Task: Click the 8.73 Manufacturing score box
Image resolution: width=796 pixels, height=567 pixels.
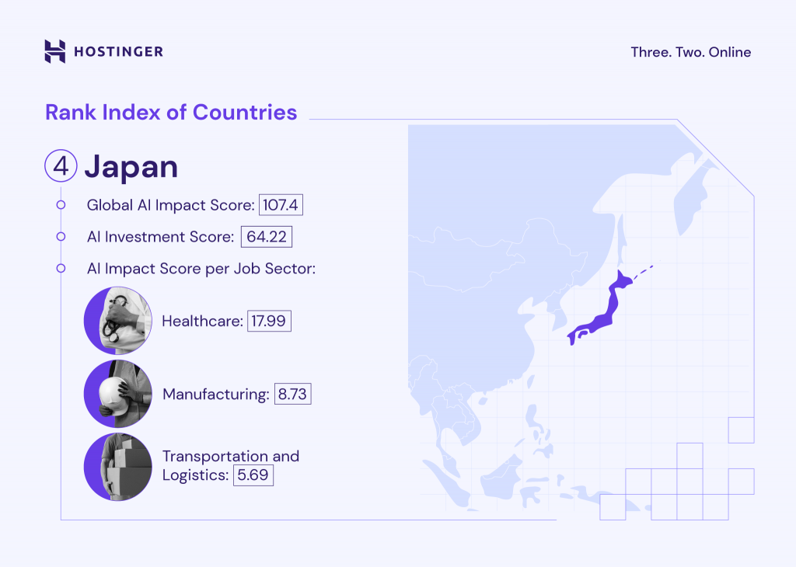Action: coord(293,393)
